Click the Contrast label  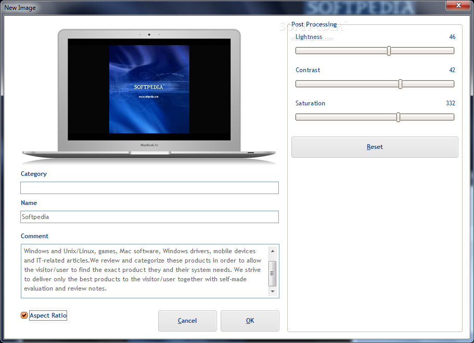pyautogui.click(x=308, y=70)
